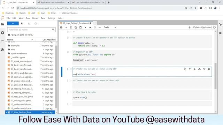Select 11_writing_data.ipynb file
Image resolution: width=223 pixels, height=125 pixels.
coord(30,100)
